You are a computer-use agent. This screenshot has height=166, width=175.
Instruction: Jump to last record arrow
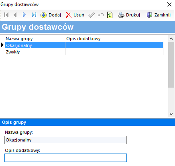click(34, 15)
